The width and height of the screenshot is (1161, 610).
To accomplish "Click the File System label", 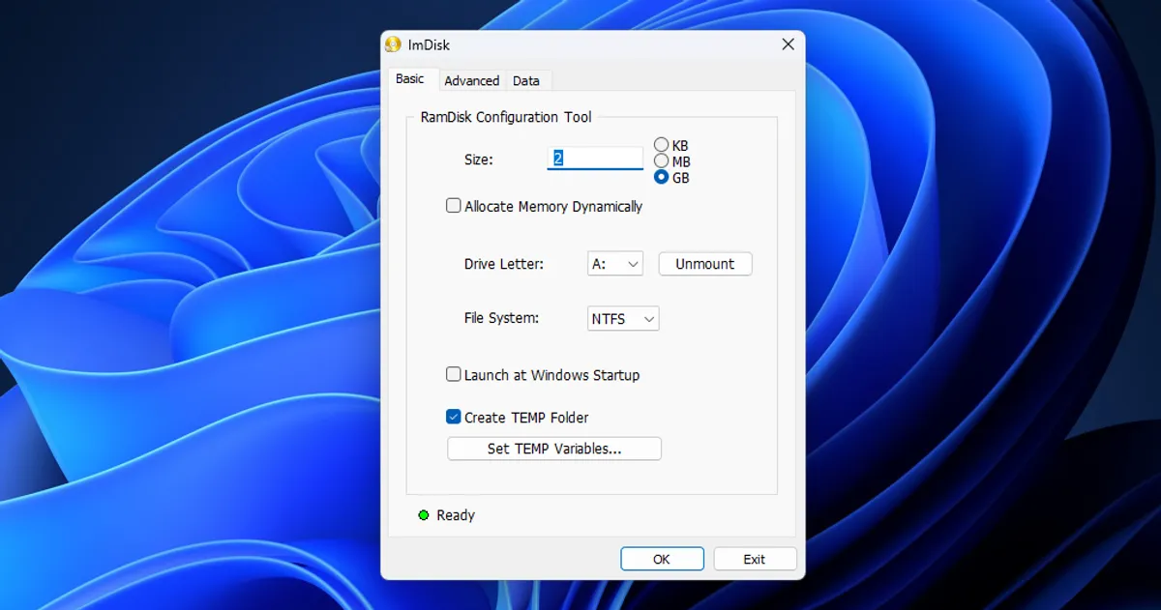I will 501,318.
